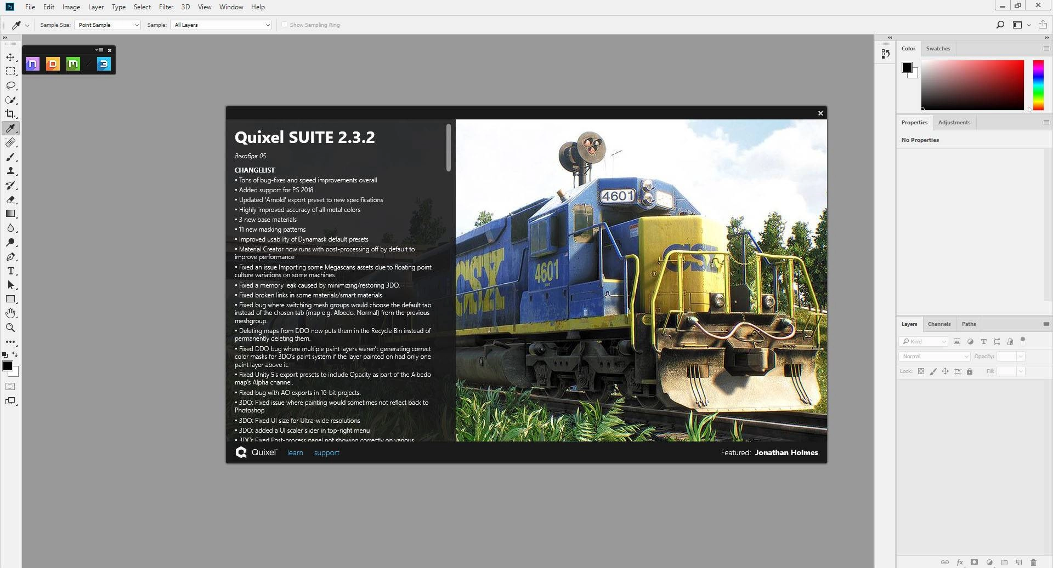This screenshot has height=568, width=1053.
Task: Select the Hand tool
Action: click(10, 313)
